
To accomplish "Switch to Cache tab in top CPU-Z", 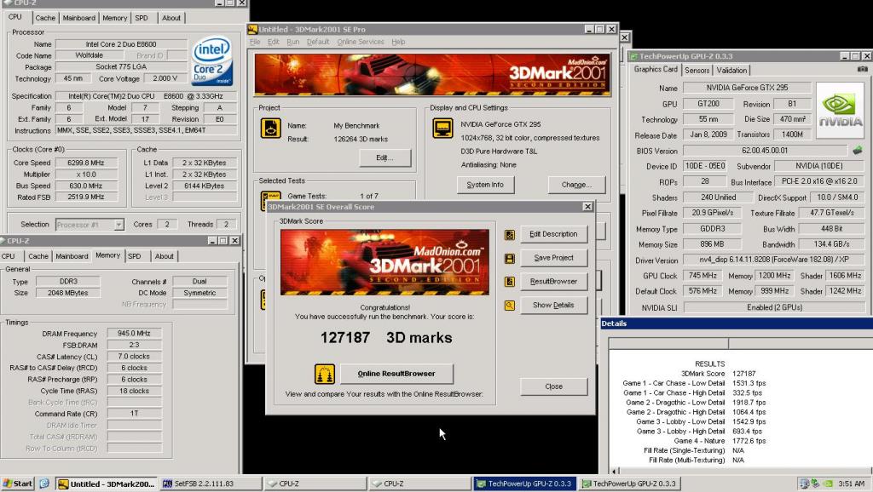I will pos(45,19).
